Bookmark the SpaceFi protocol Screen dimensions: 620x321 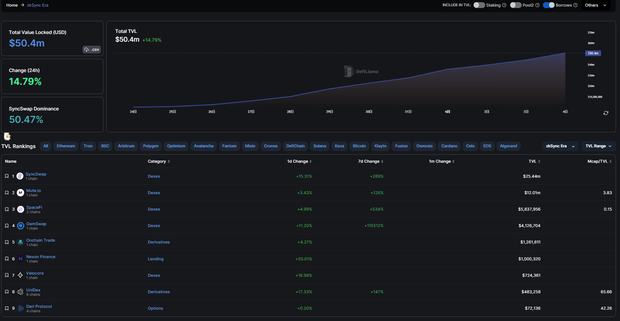[x=7, y=209]
